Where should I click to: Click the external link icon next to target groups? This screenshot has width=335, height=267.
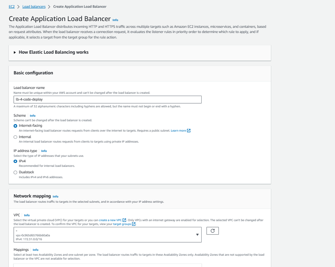(134, 224)
